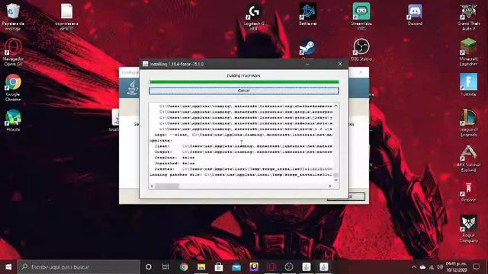This screenshot has height=274, width=488.
Task: Launch the Streamlabs OBS desktop shortcut
Action: pyautogui.click(x=361, y=17)
